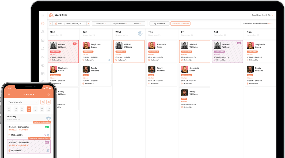
Task: Click the Cook tag on Tuesday's Randy Williams card
Action: [x=85, y=75]
